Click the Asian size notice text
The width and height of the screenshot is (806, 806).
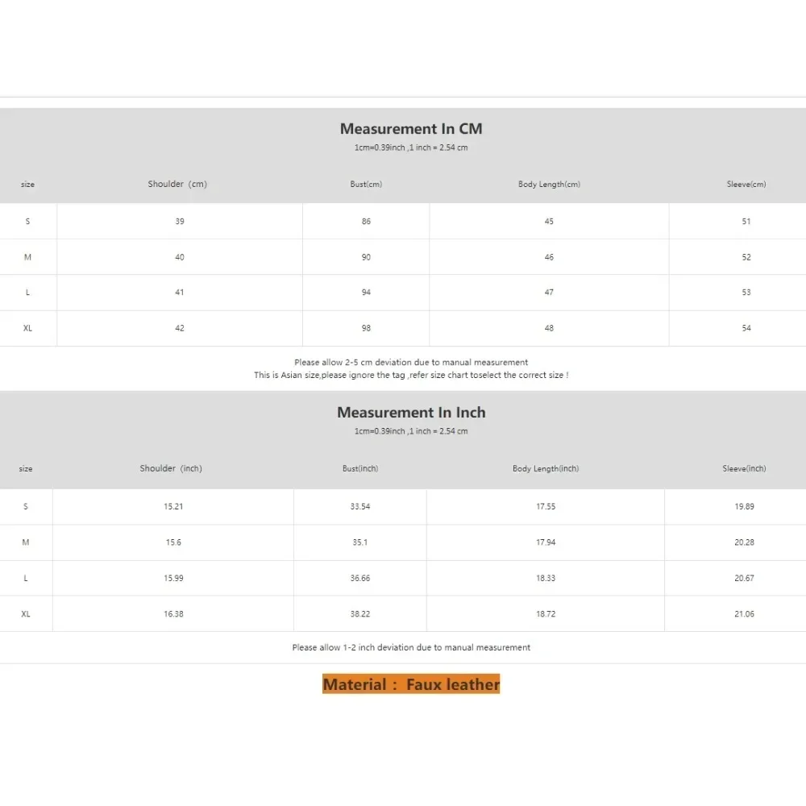tap(411, 376)
